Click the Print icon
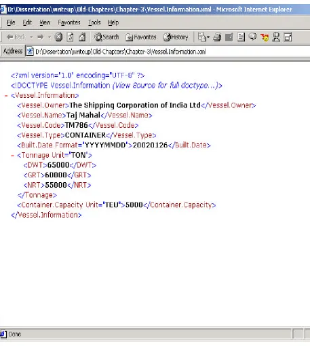This screenshot has width=310, height=346. (x=217, y=37)
